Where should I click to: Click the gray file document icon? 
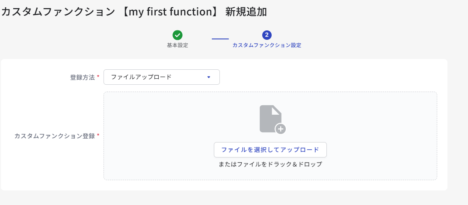point(271,119)
